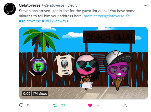Open the #WLGiveaways hashtag
The width and height of the screenshot is (151, 112).
coord(55,21)
